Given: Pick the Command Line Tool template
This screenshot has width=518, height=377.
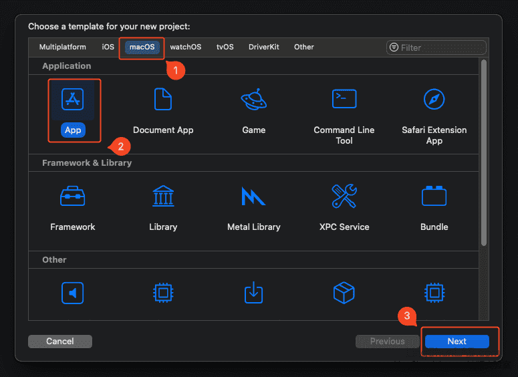Looking at the screenshot, I should click(344, 100).
